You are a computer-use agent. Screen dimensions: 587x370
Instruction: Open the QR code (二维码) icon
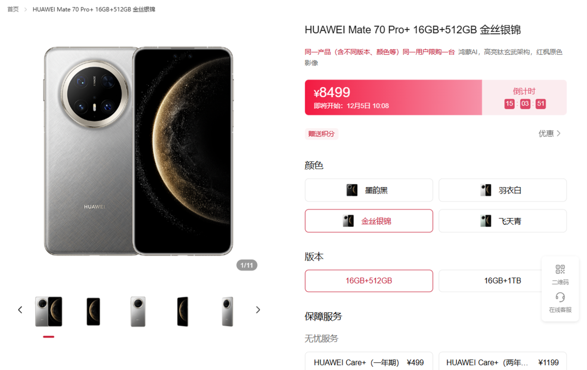coord(560,269)
